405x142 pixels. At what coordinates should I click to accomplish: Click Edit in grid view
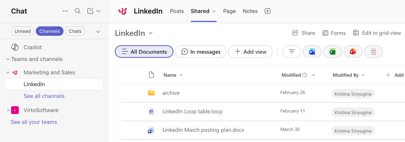[377, 33]
